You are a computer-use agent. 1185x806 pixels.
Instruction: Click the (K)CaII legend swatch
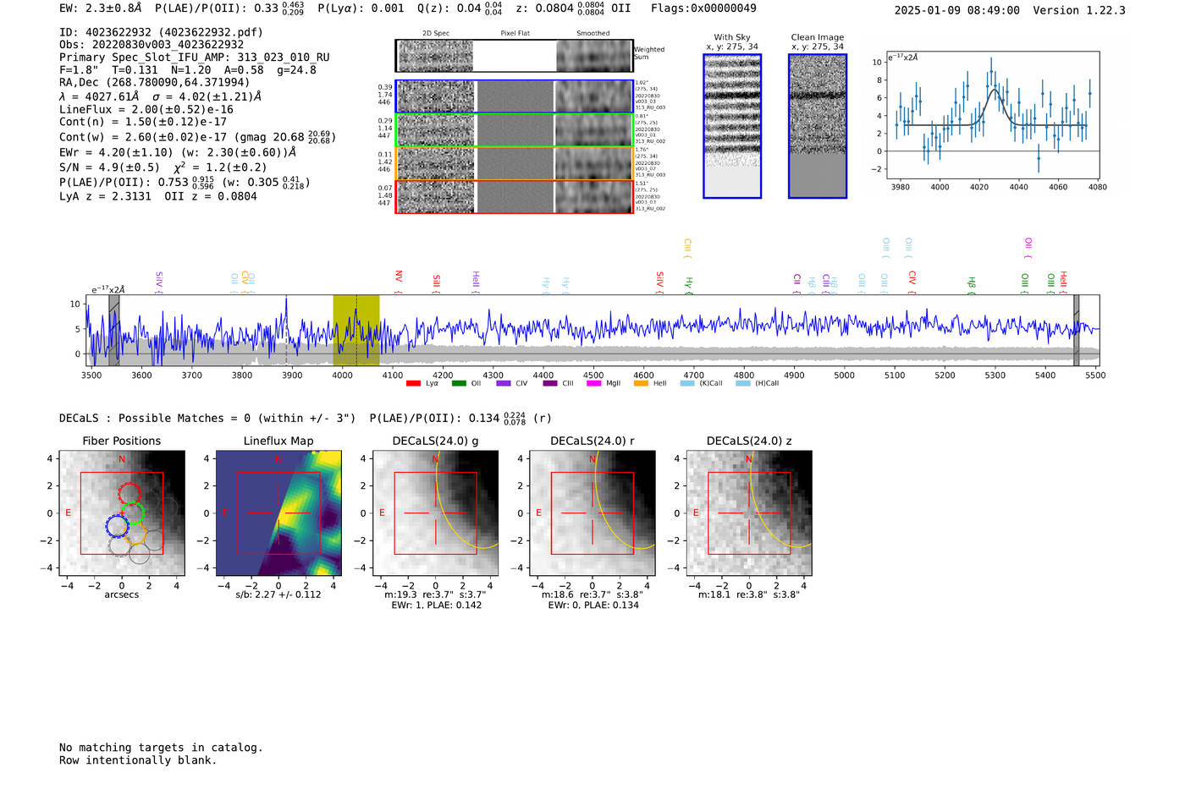click(687, 383)
